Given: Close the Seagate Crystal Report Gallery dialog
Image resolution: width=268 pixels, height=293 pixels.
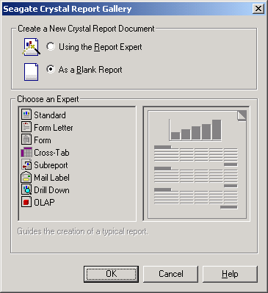Looking at the screenshot, I should (258, 9).
